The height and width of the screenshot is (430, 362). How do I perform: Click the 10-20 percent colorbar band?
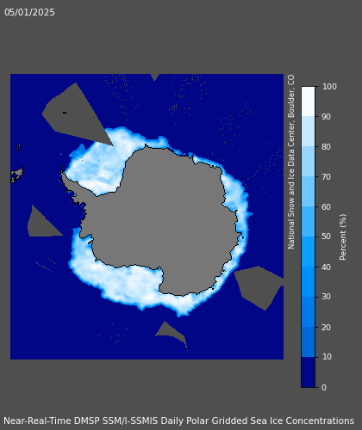308,342
